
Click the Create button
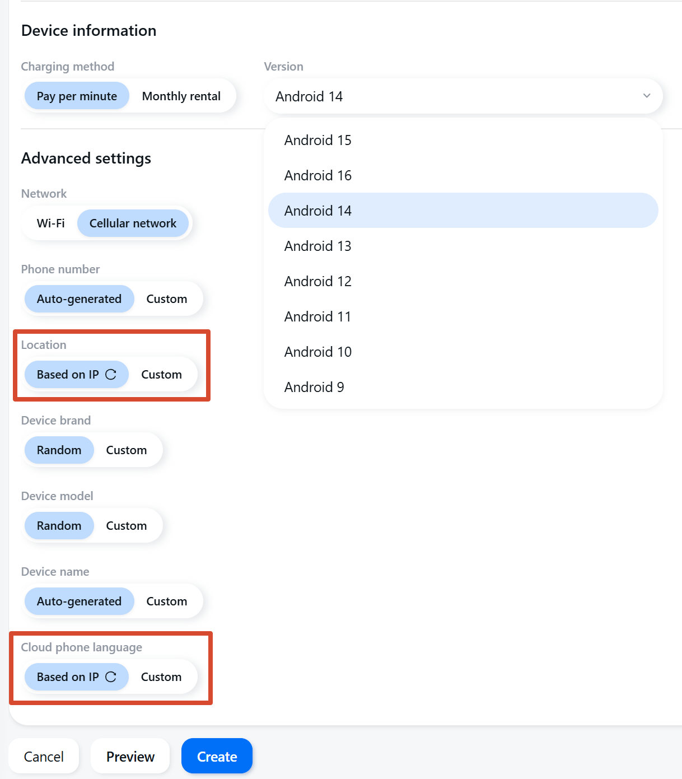tap(217, 757)
